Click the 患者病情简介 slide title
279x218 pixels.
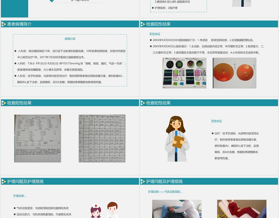pos(19,24)
